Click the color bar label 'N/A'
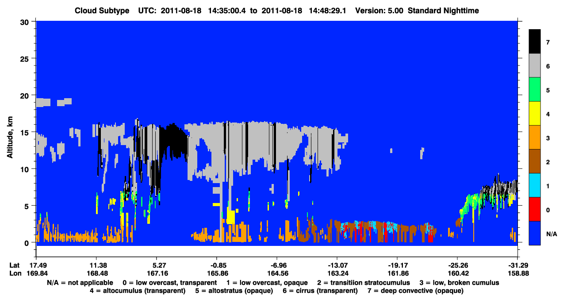This screenshot has width=575, height=295. click(x=552, y=234)
